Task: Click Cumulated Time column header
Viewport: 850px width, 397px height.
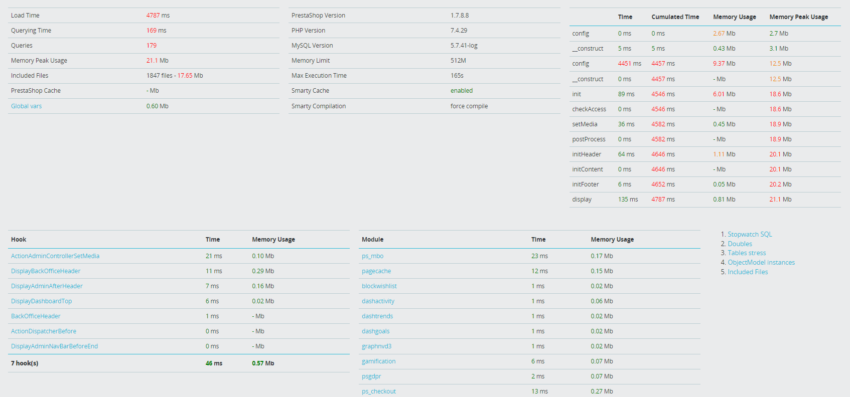Action: (x=675, y=17)
